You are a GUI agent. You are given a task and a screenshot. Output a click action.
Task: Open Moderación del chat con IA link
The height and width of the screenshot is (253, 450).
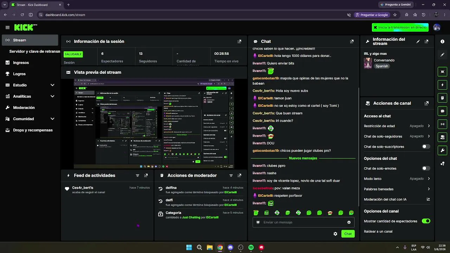397,199
